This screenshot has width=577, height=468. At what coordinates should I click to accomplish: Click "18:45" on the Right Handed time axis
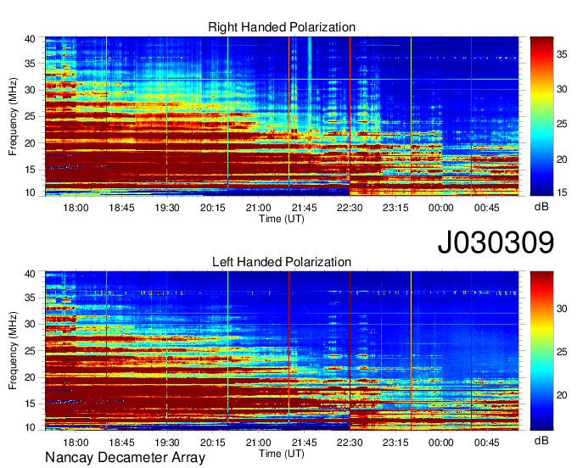point(121,208)
